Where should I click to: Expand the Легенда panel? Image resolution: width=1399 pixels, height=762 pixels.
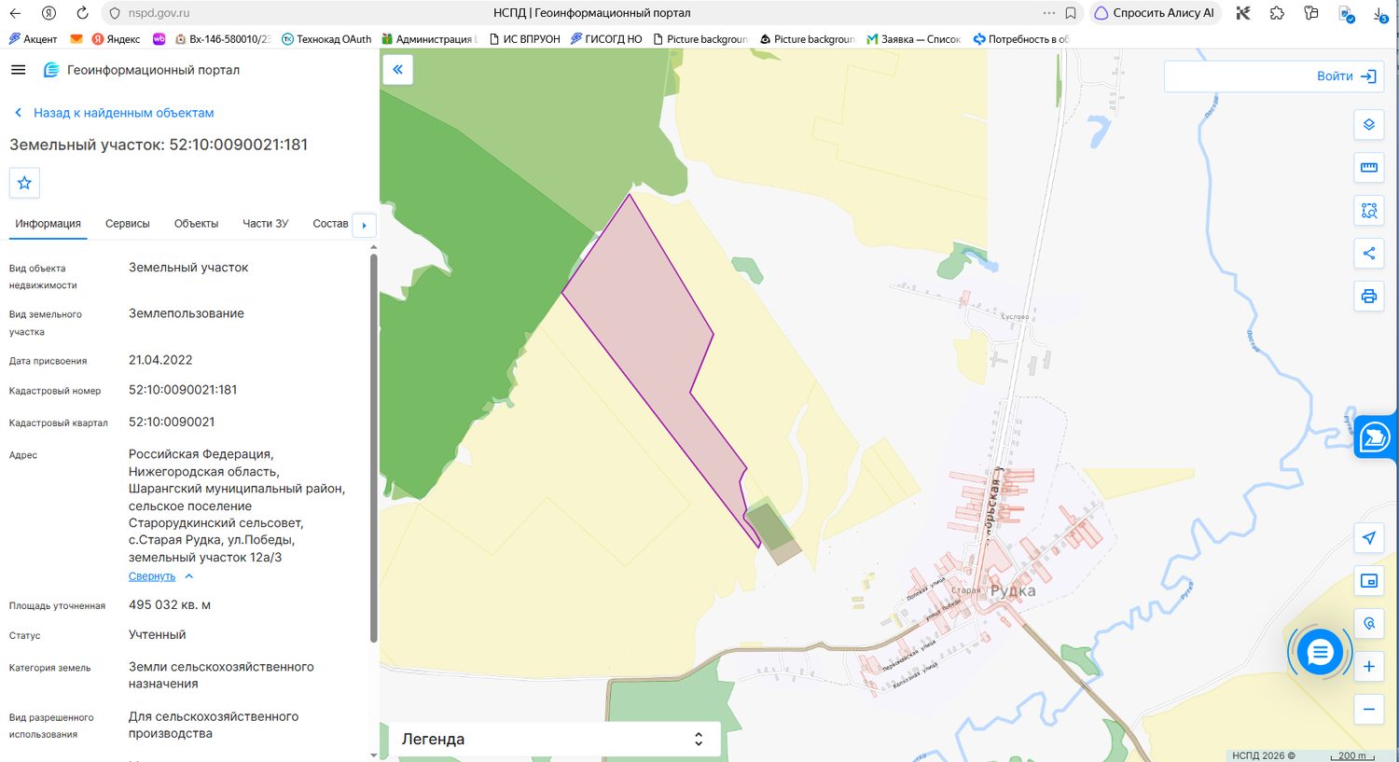[x=554, y=740]
